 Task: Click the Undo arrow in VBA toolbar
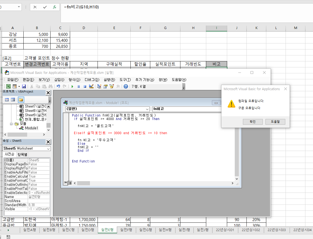click(58, 86)
